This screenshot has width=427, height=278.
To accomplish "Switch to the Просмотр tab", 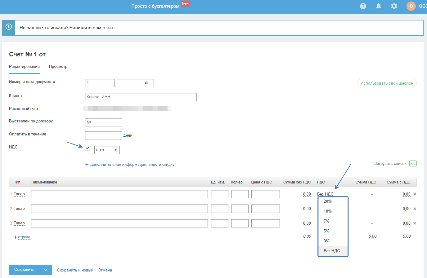I will point(58,67).
